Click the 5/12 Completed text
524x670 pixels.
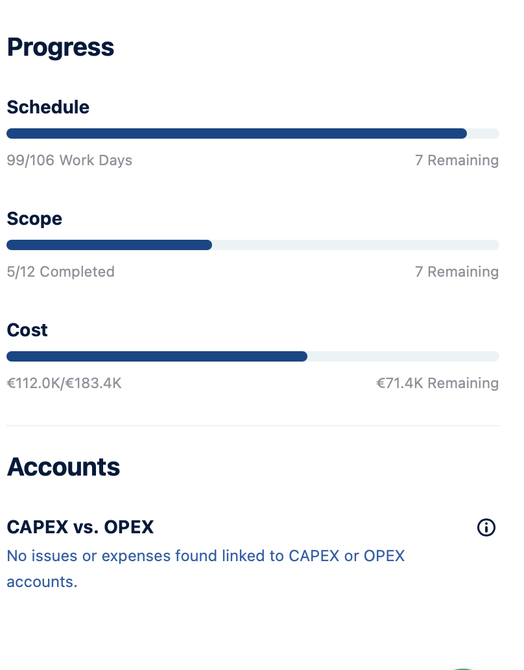pos(60,271)
